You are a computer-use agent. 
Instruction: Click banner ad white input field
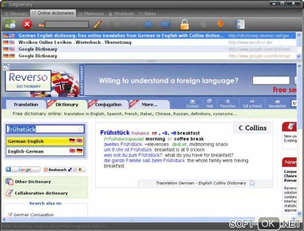click(x=271, y=80)
